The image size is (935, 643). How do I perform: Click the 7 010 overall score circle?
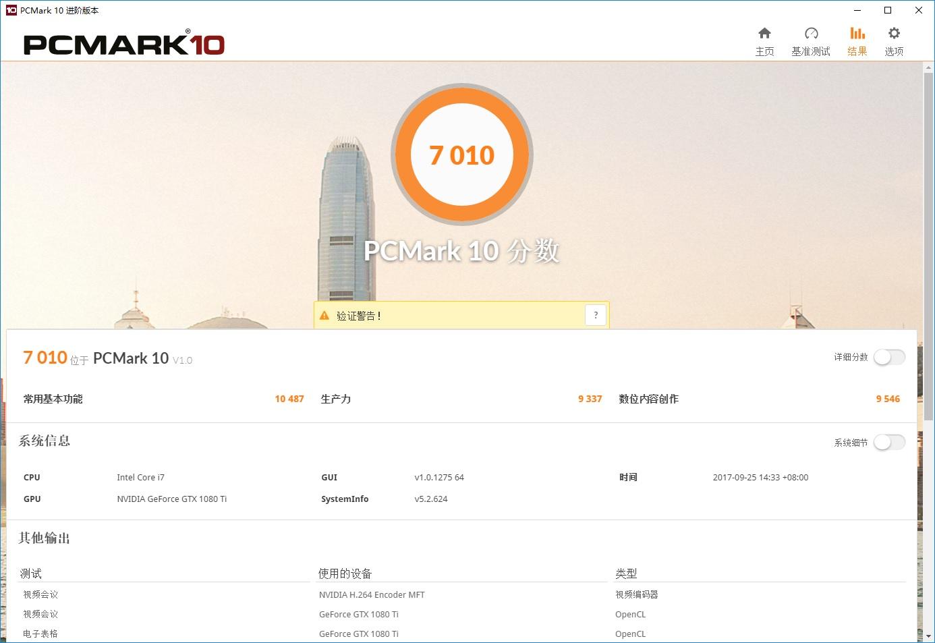tap(462, 155)
